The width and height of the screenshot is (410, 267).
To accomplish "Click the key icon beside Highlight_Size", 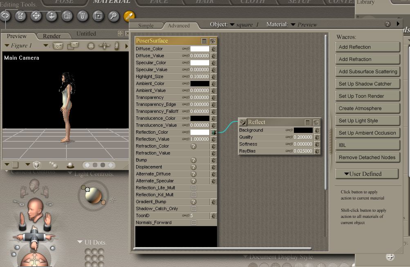I will coord(186,77).
